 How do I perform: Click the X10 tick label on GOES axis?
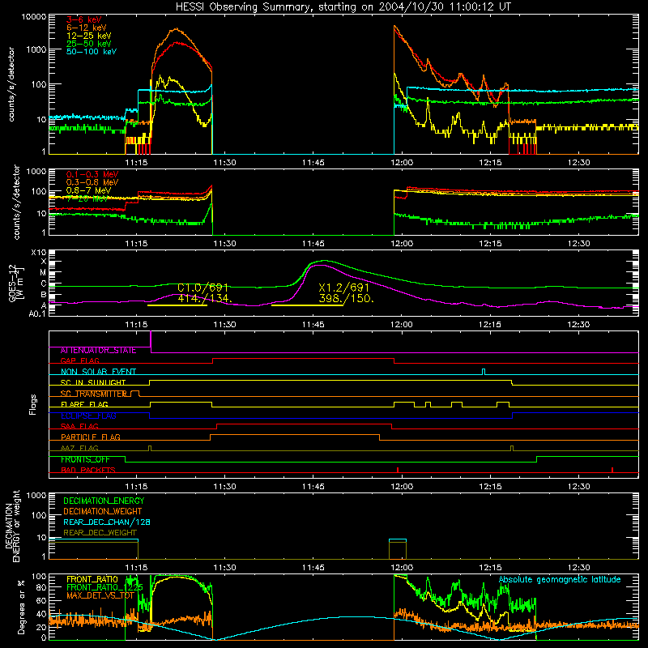click(x=39, y=253)
